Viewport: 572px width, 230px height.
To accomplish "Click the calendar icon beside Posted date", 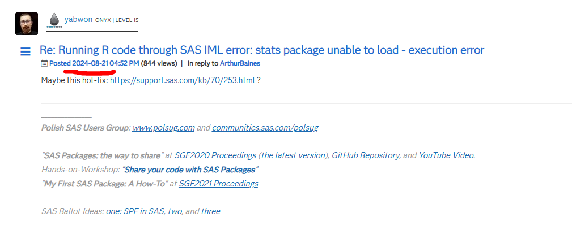I will 44,64.
